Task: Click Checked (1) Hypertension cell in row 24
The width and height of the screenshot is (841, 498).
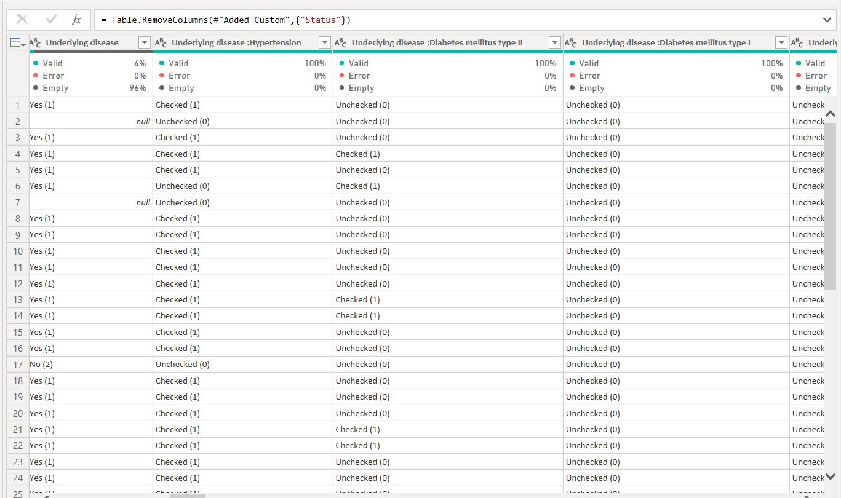Action: [243, 478]
